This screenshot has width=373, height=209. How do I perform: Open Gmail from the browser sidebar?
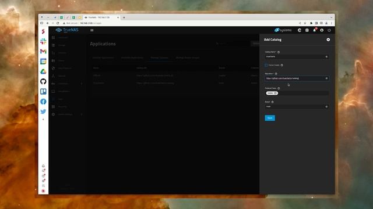43,52
